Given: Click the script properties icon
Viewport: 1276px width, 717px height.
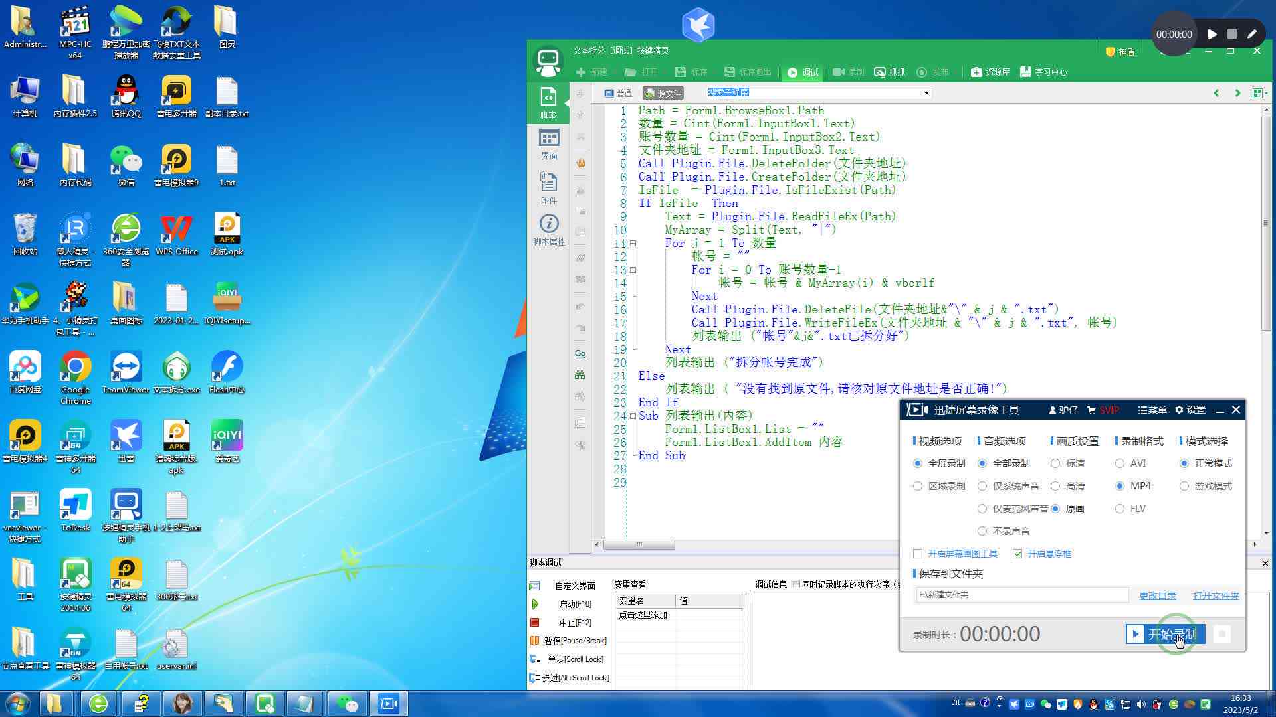Looking at the screenshot, I should click(548, 223).
